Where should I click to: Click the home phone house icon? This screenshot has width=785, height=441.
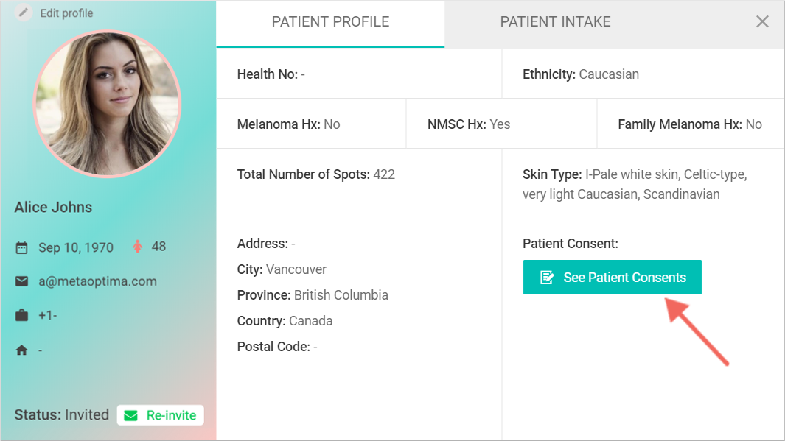pos(21,350)
